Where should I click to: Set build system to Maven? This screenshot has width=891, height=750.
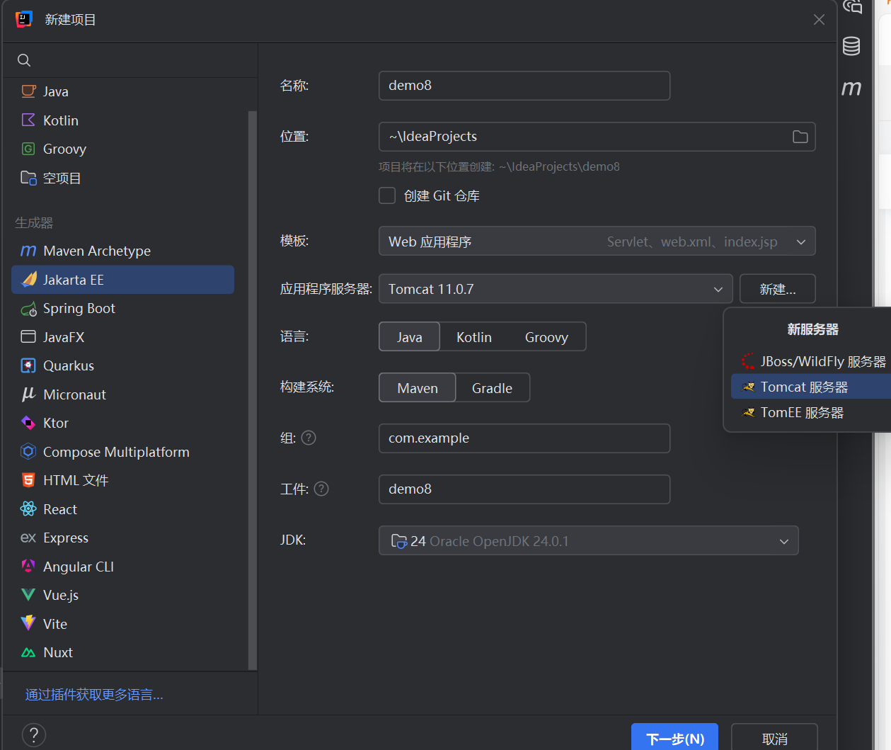point(418,388)
